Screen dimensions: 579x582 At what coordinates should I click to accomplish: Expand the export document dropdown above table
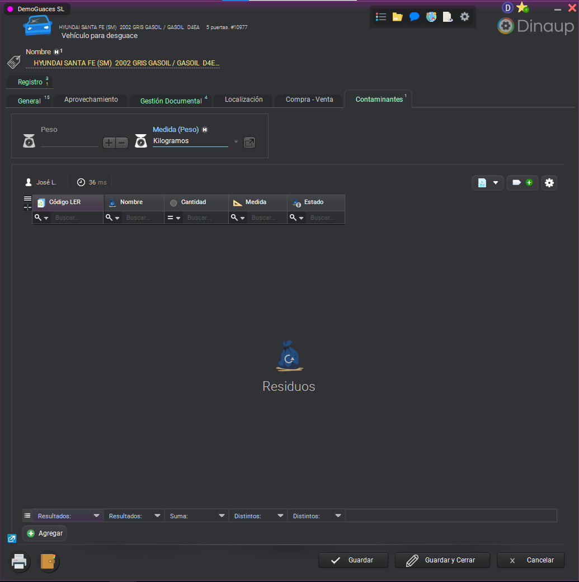[495, 183]
